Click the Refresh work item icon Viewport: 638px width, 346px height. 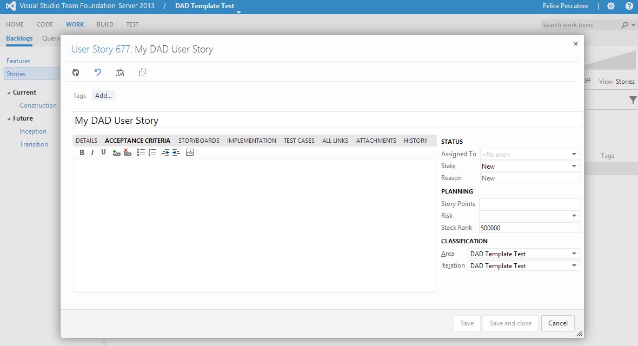point(76,72)
